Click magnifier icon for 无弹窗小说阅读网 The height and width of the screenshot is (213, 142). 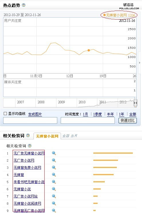(54, 203)
